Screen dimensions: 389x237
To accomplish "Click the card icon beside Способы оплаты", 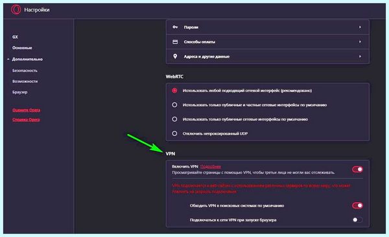I will 175,41.
